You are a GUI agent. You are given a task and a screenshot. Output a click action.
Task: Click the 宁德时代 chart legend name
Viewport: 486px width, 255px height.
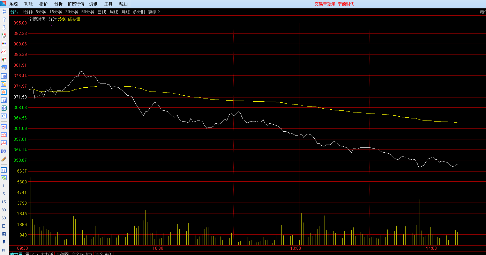point(37,19)
